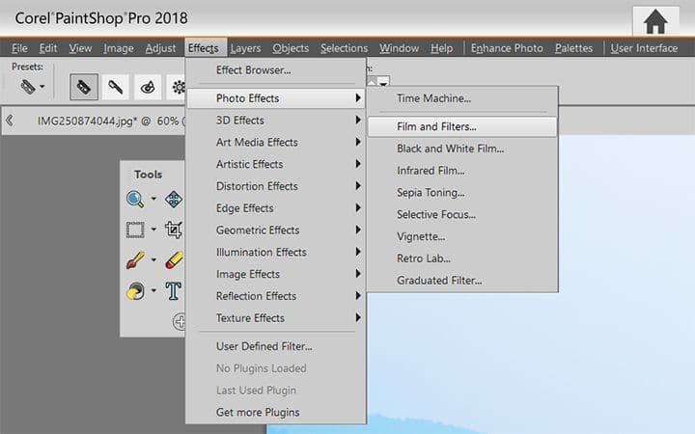
Task: Click the double-chevron back arrow by filename
Action: coord(10,121)
